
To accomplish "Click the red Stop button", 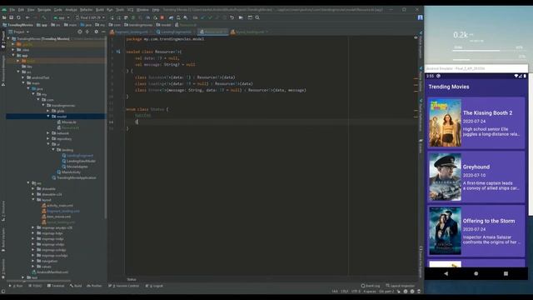I will tap(162, 17).
